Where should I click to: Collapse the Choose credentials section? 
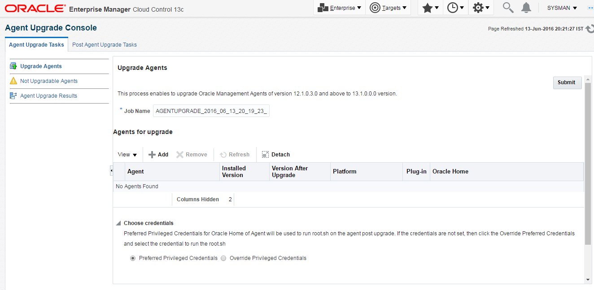click(118, 223)
